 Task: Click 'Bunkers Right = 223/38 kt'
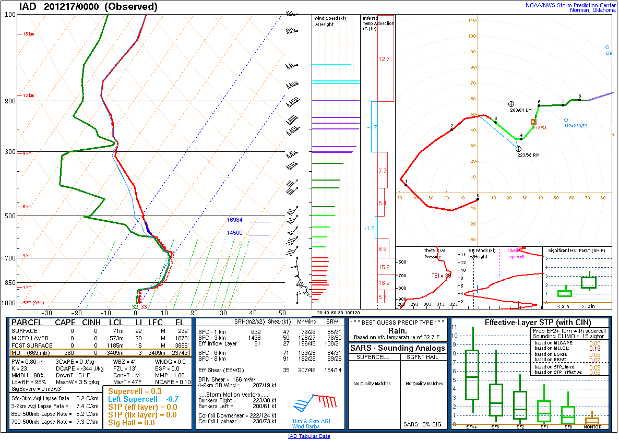coord(237,400)
